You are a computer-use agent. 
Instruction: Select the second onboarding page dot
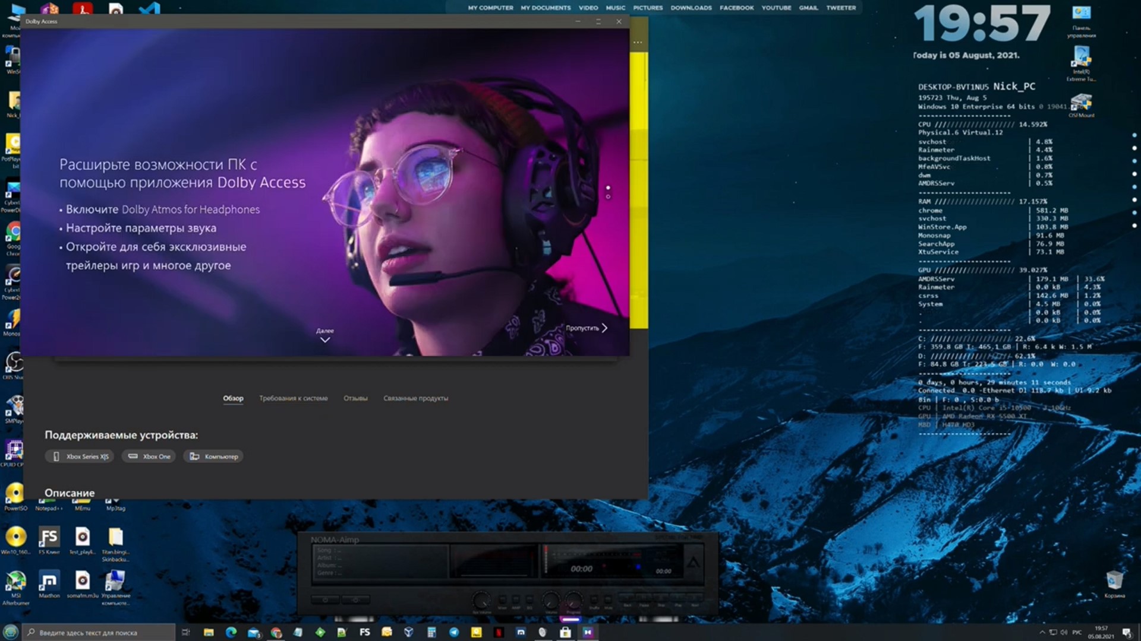(x=608, y=196)
